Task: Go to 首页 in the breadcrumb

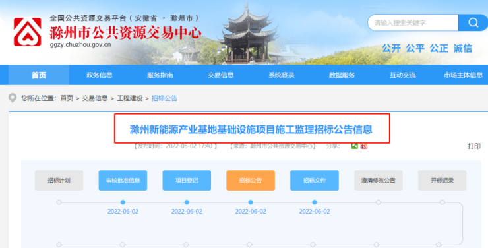Action: (x=67, y=98)
